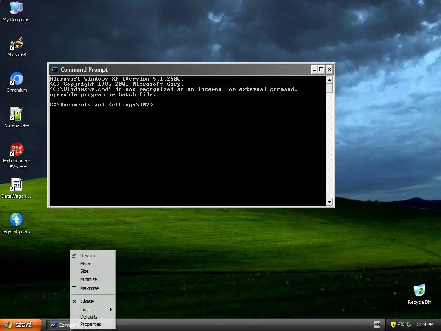Maximize the Command Prompt window
Viewport: 441px width, 331px height.
click(x=321, y=69)
